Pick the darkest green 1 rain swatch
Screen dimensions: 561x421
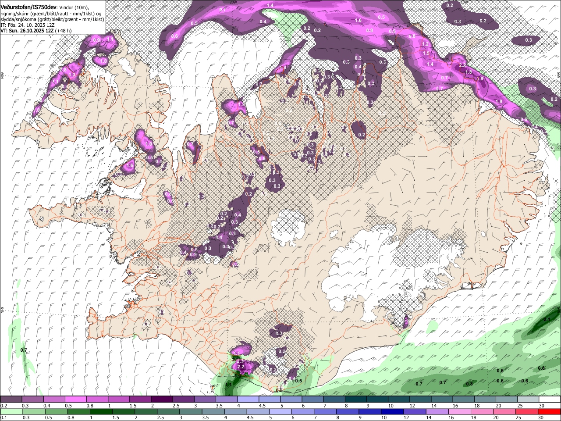click(101, 411)
